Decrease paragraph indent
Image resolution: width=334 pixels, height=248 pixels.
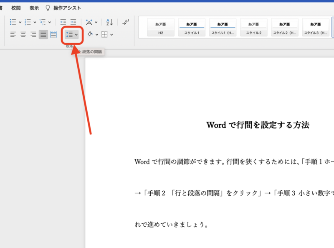point(64,22)
